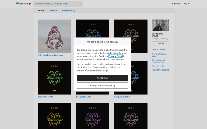This screenshot has height=129, width=207.
Task: Open the log in link
Action: (x=187, y=4)
